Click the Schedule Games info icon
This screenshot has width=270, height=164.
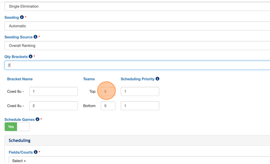click(37, 119)
